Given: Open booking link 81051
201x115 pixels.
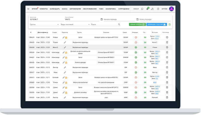Looking at the screenshot, I should coord(157,76).
